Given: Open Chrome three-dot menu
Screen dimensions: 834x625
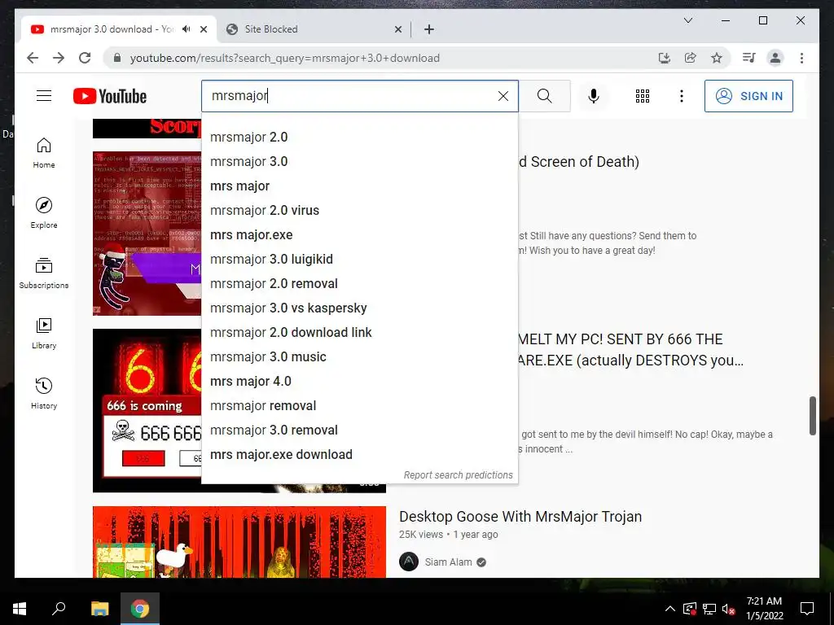Looking at the screenshot, I should click(801, 58).
